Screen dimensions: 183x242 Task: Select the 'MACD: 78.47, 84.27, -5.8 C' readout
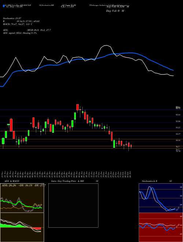18,24
